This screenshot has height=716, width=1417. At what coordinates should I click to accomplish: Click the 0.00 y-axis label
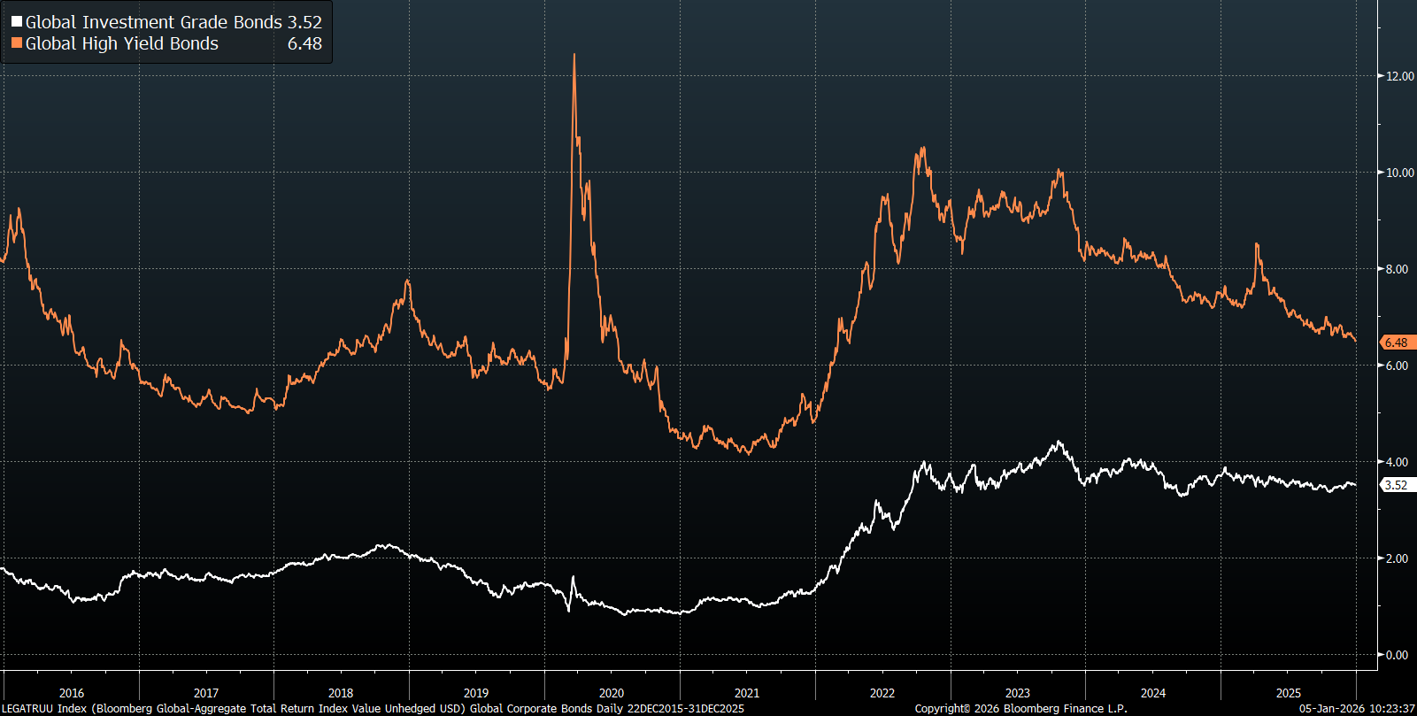[1397, 655]
